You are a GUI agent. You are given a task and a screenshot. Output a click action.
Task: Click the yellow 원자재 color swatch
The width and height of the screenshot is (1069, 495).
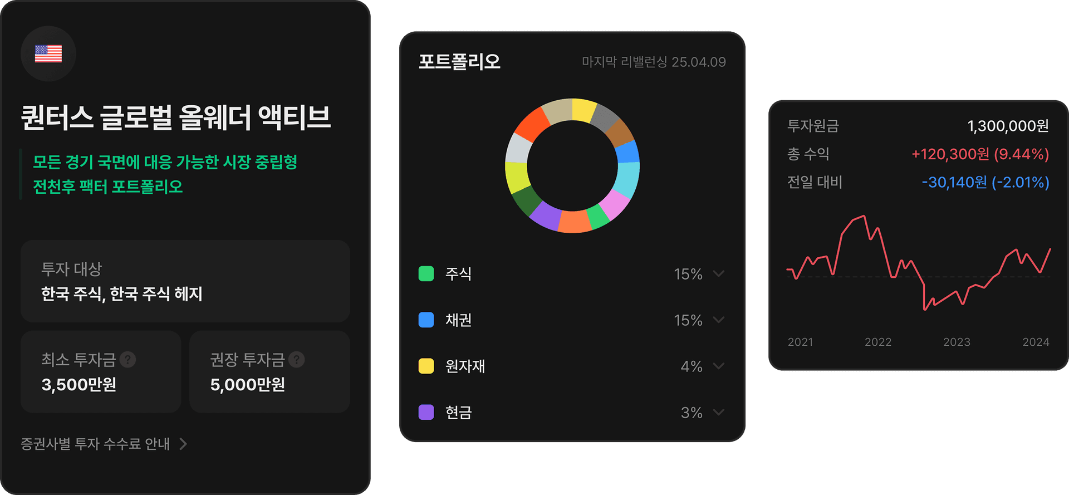(x=426, y=366)
